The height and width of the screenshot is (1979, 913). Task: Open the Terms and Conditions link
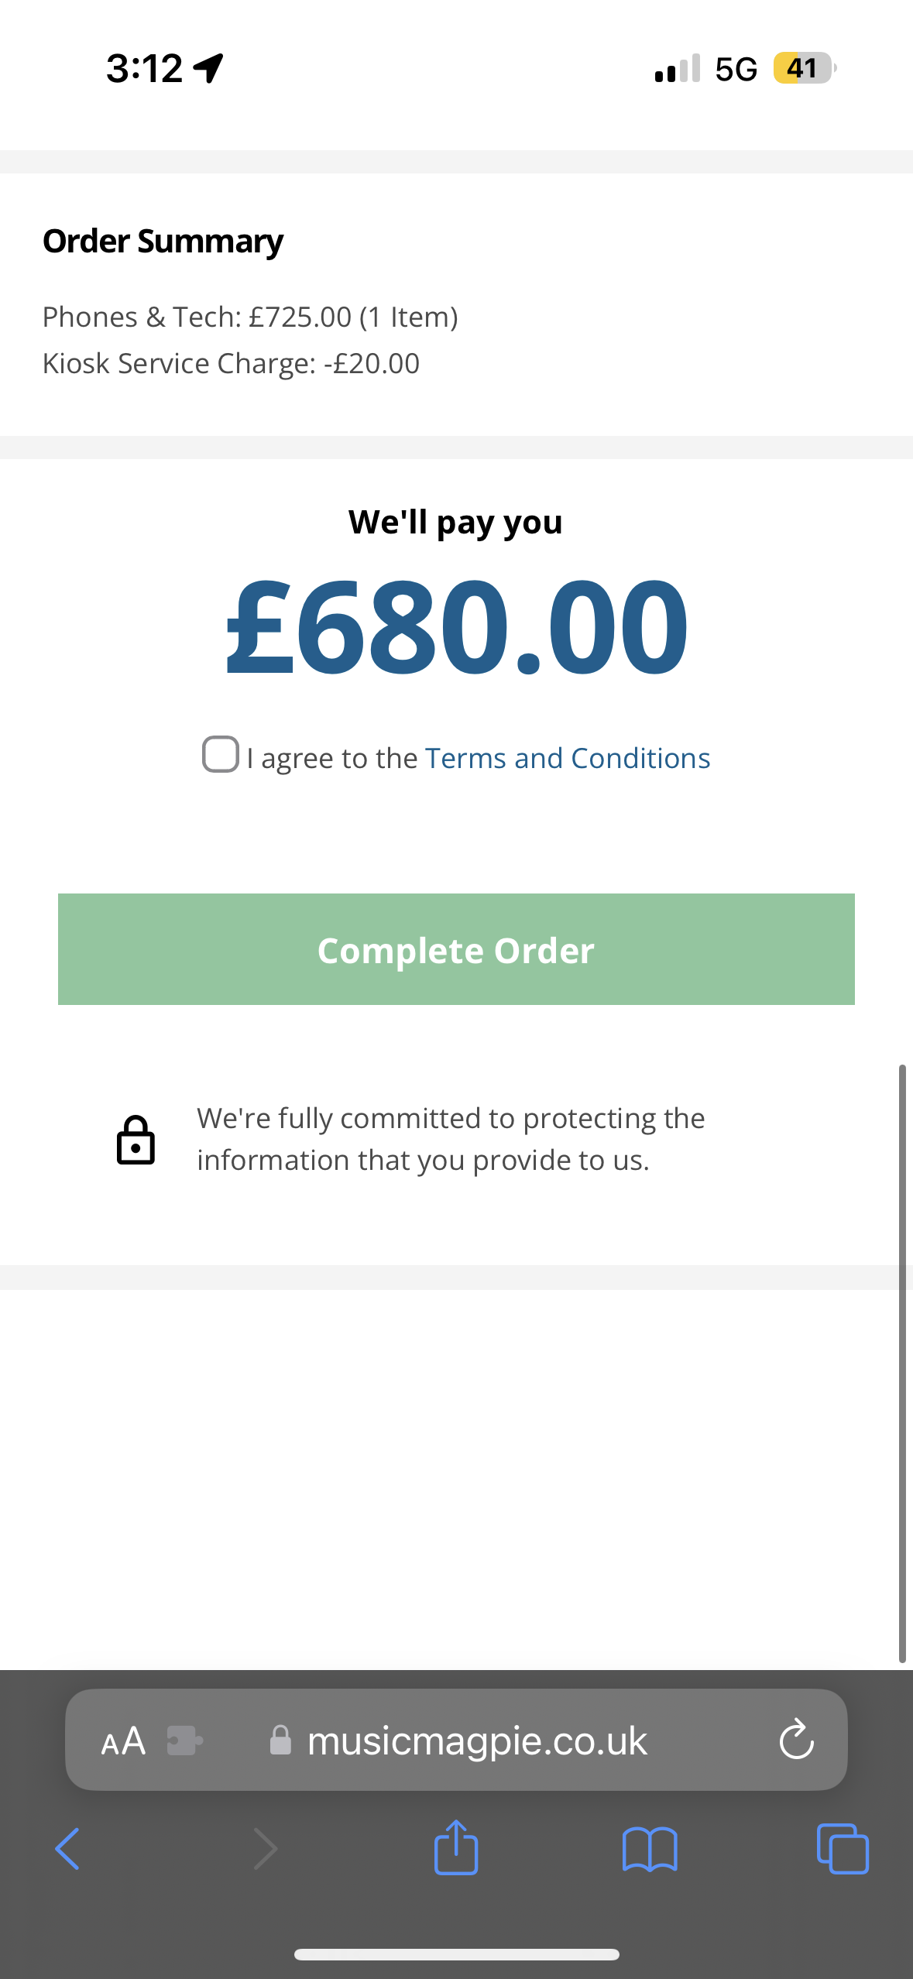coord(568,758)
